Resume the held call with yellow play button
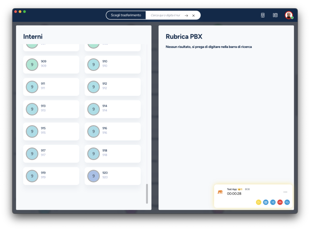Image resolution: width=310 pixels, height=230 pixels. pos(259,202)
